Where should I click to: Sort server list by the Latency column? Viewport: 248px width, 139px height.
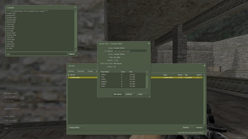[x=200, y=75]
